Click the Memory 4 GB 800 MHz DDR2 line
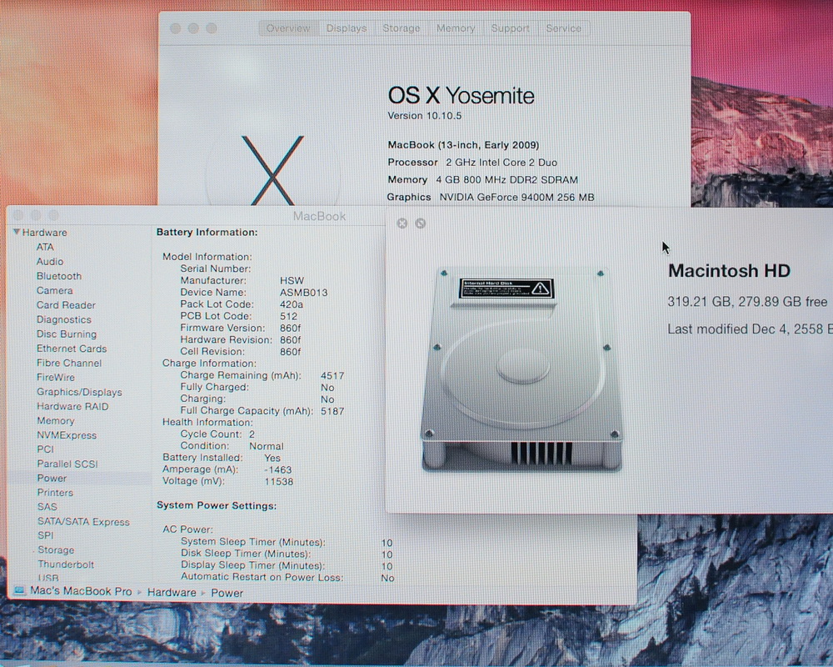The width and height of the screenshot is (833, 667). coord(482,180)
